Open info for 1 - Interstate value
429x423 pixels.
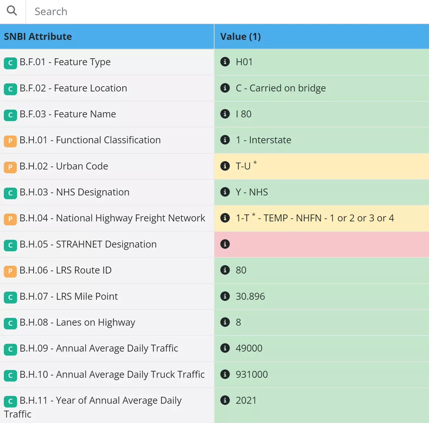pos(225,140)
